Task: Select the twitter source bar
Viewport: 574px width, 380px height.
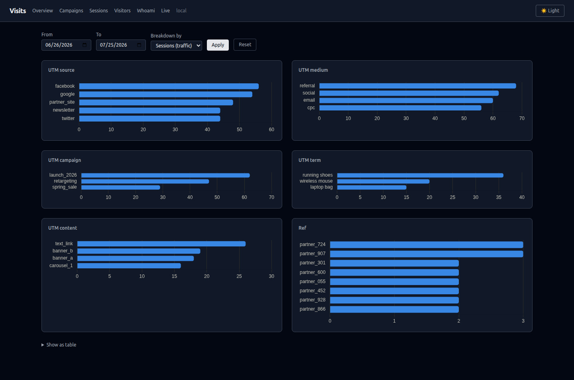Action: tap(150, 118)
